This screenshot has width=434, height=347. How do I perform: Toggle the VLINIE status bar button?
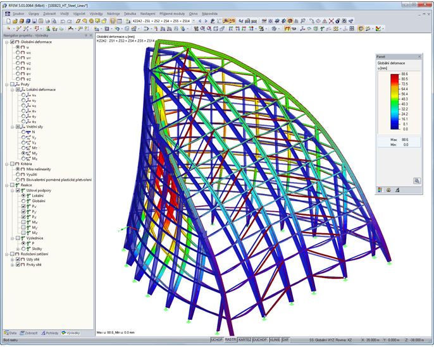(x=275, y=339)
